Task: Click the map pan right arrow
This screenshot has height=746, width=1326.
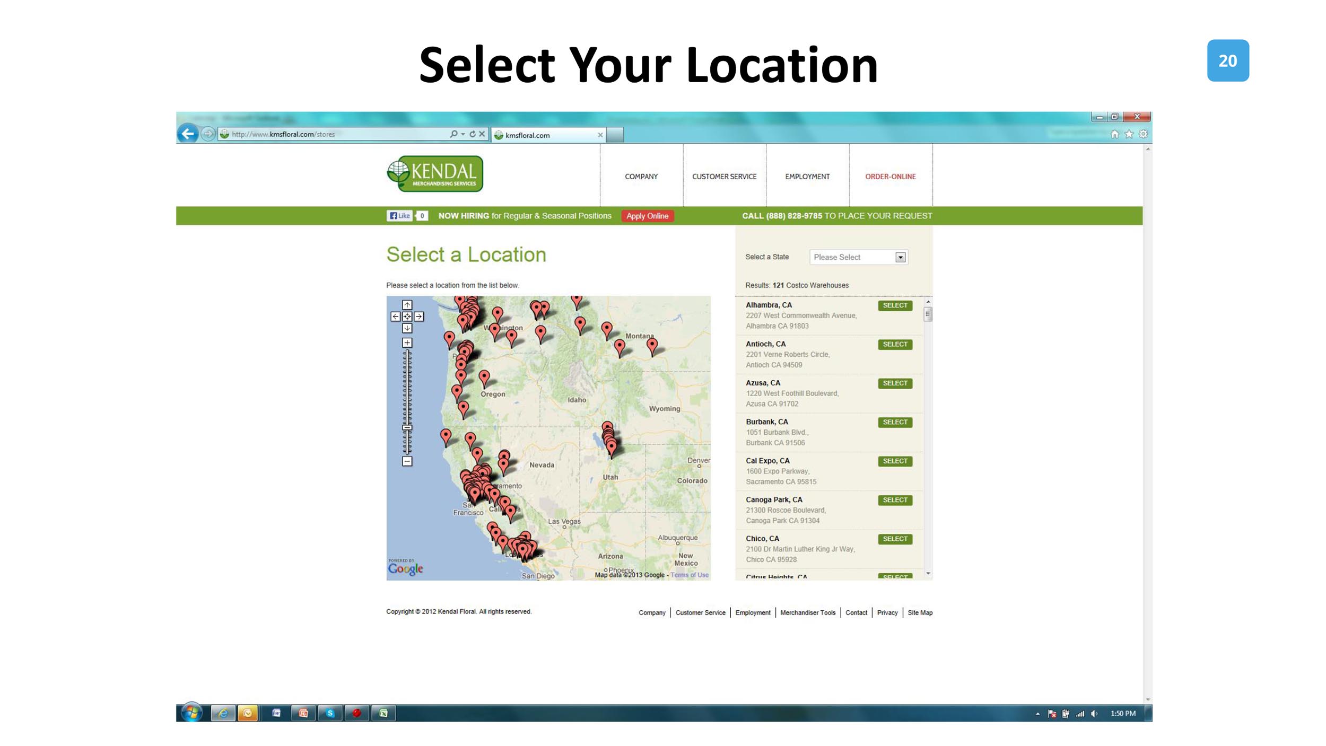Action: coord(418,317)
